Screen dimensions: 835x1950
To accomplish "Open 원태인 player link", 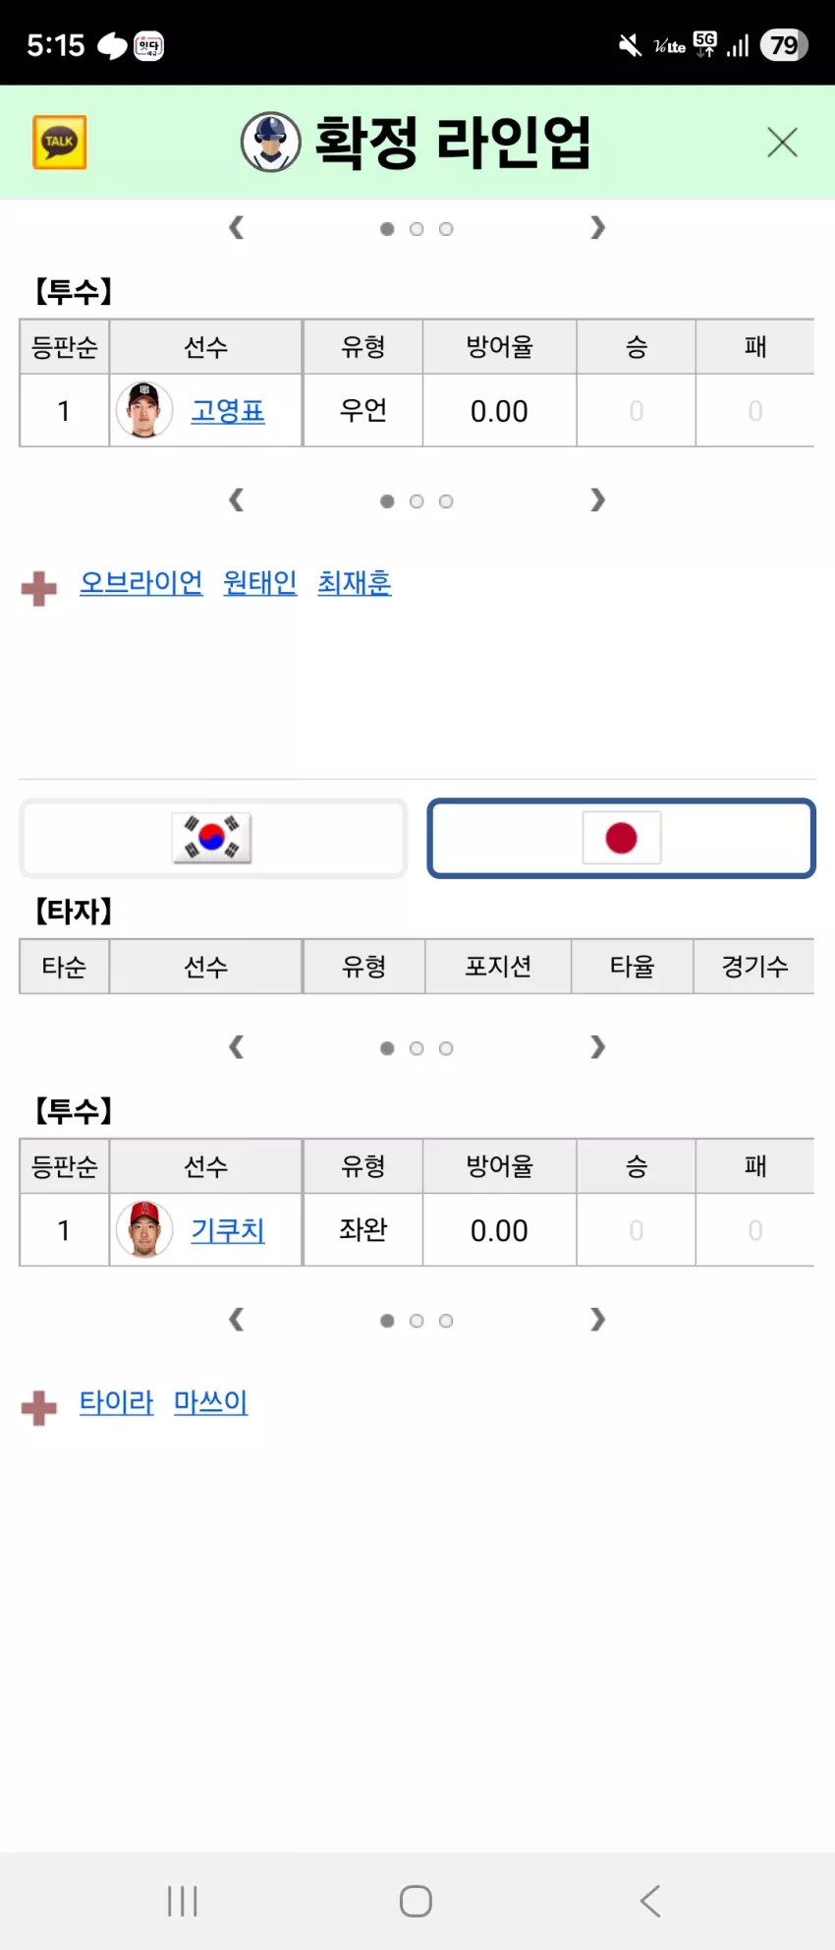I will (x=260, y=582).
